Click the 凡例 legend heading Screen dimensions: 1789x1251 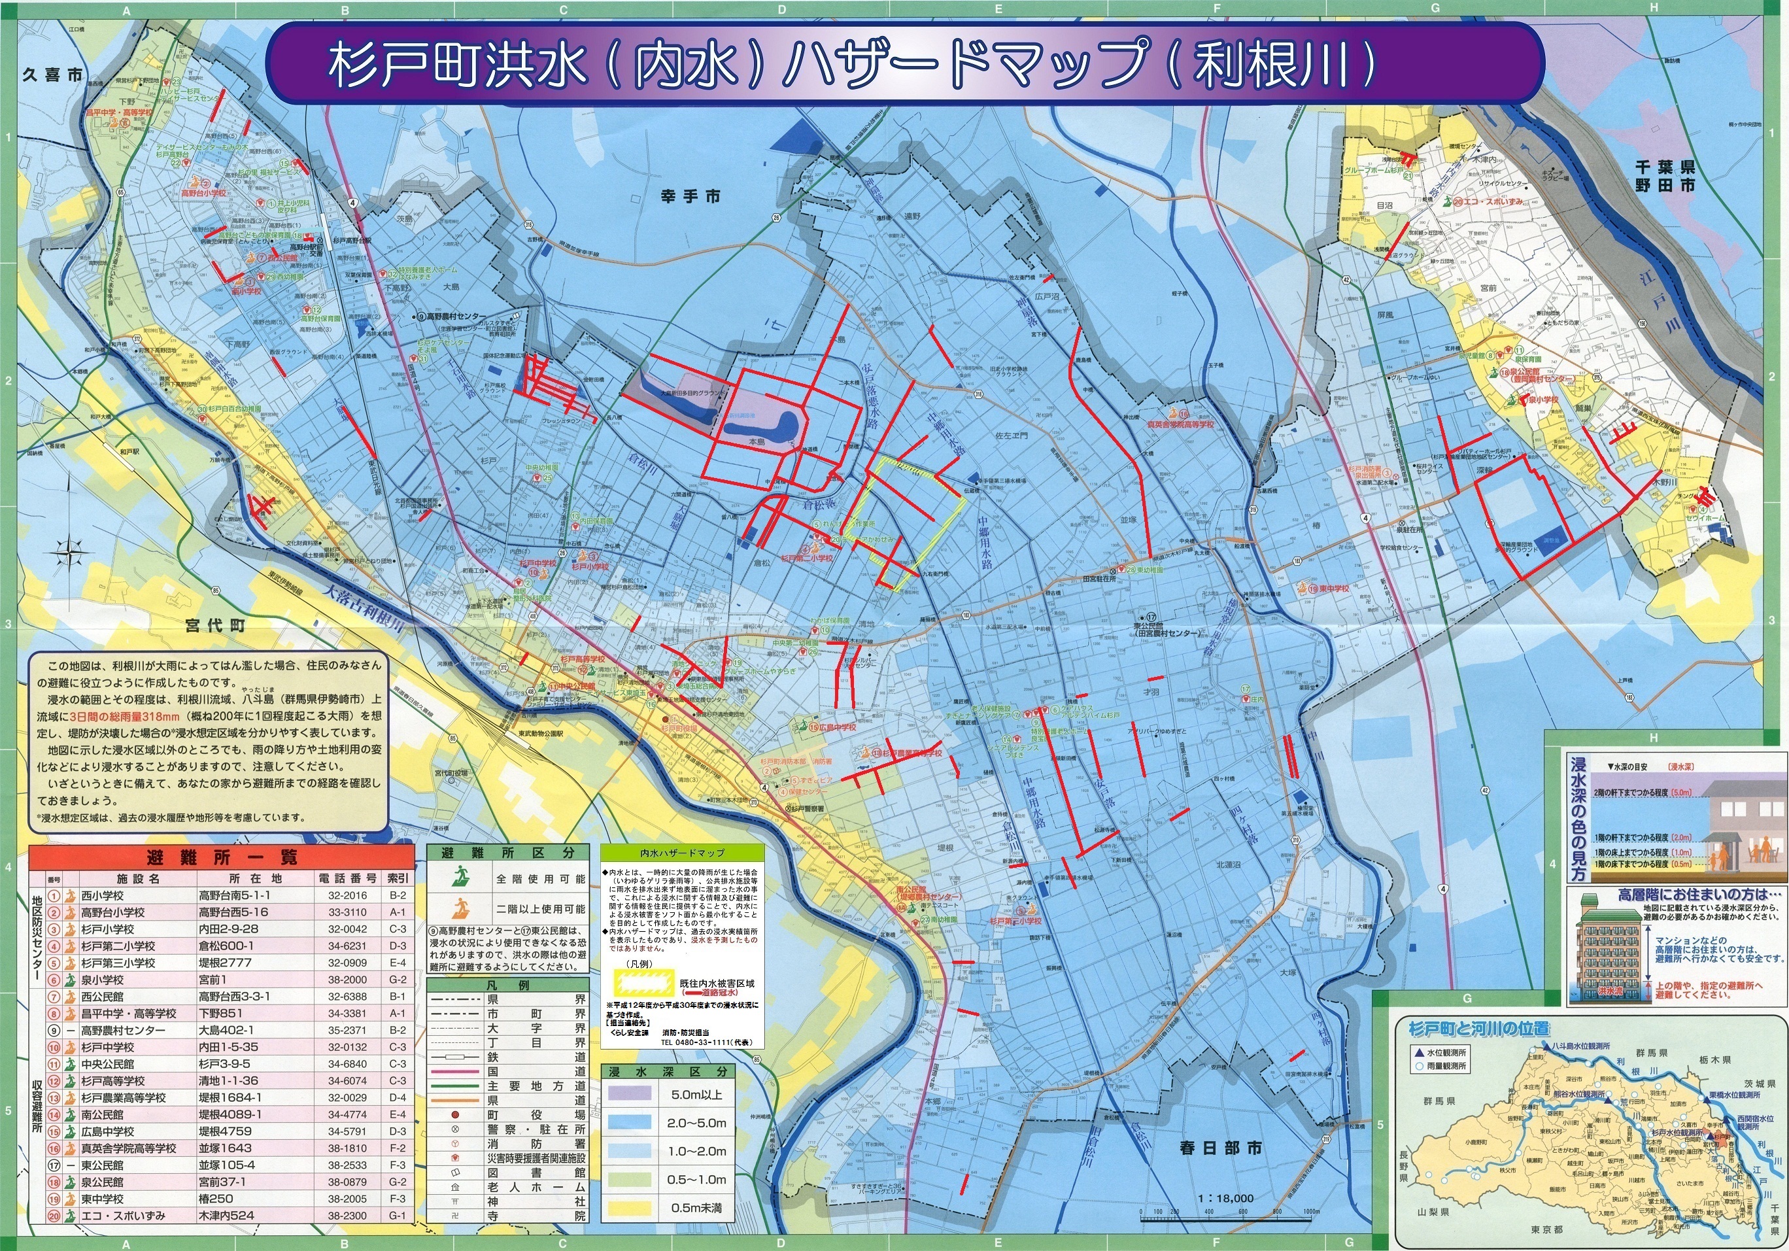coord(507,984)
